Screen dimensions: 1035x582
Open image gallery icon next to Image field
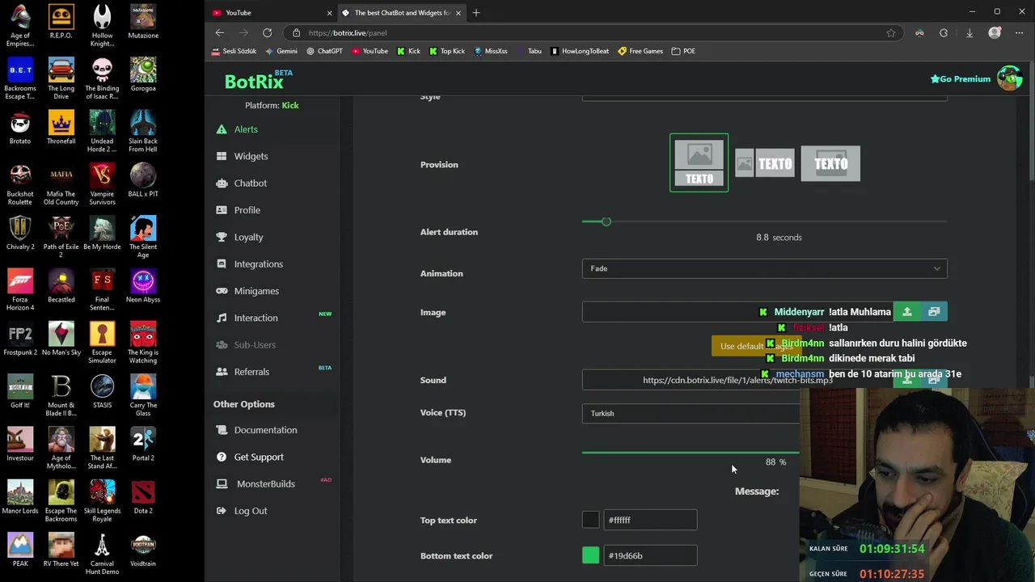934,312
